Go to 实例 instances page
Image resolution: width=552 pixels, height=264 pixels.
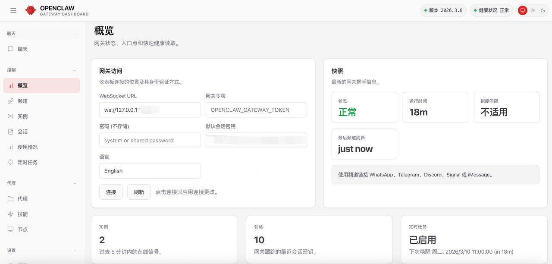pos(22,116)
